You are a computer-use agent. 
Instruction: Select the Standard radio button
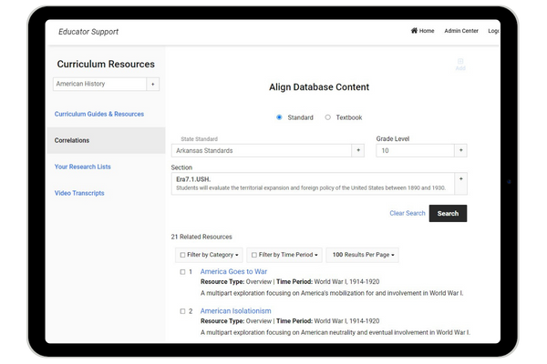pos(279,117)
